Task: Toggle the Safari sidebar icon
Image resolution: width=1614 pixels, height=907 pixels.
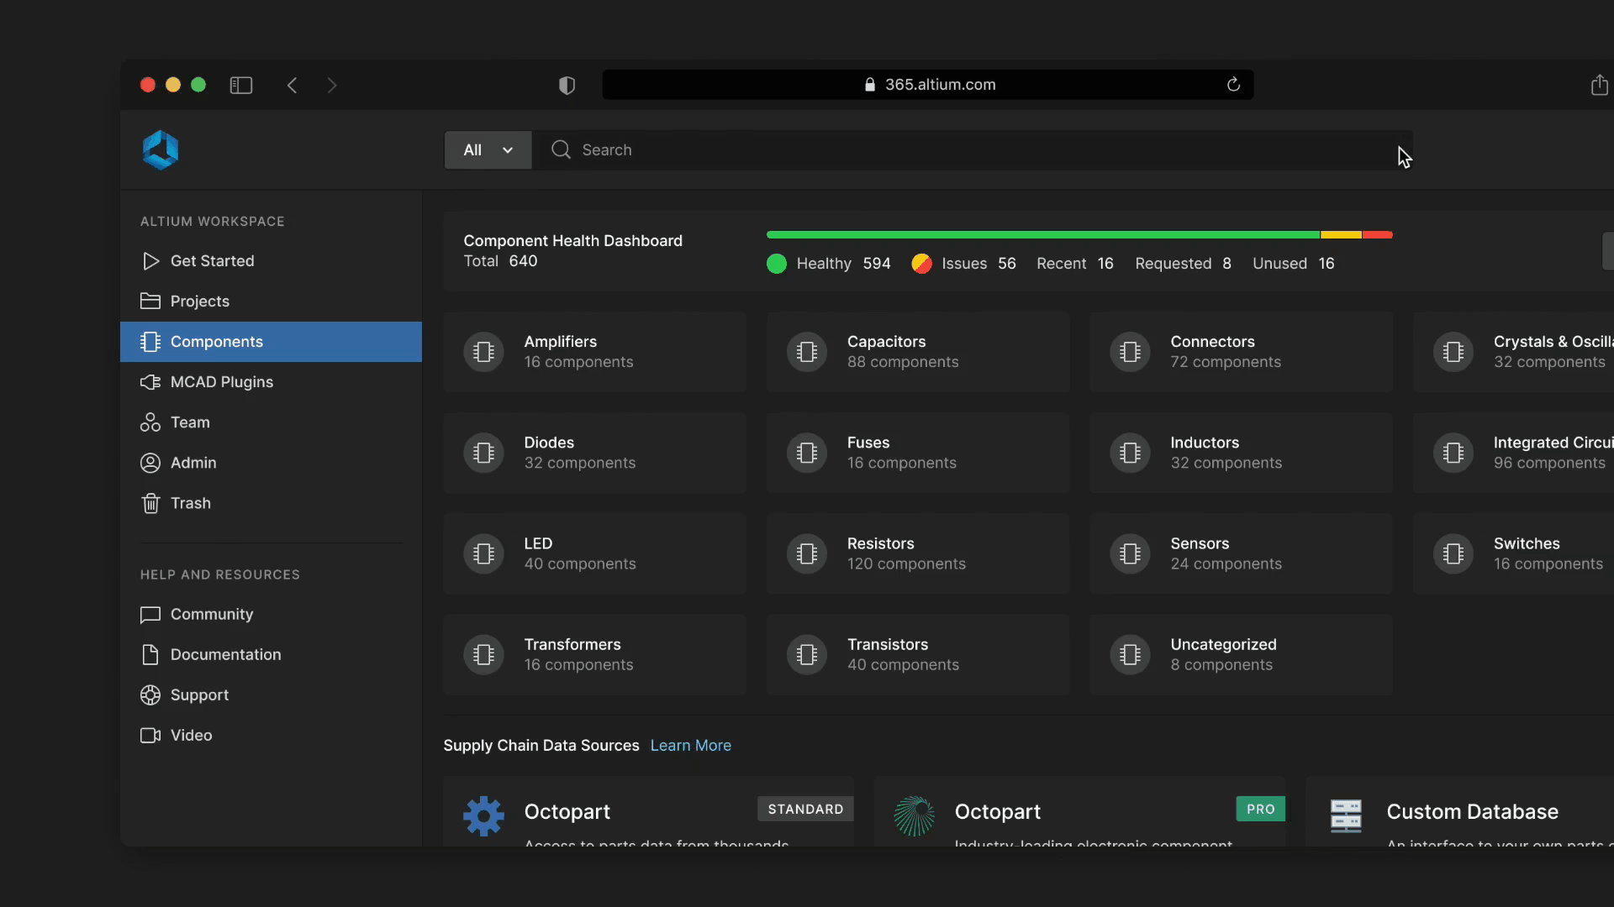Action: 241,85
